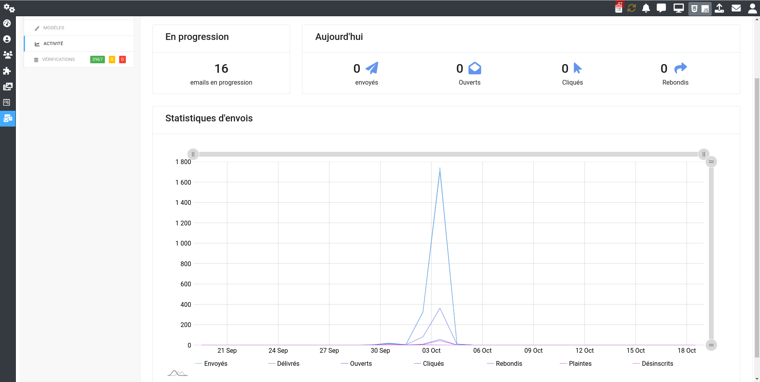Open the puzzle piece plugins icon
Viewport: 760px width, 382px height.
pos(7,71)
